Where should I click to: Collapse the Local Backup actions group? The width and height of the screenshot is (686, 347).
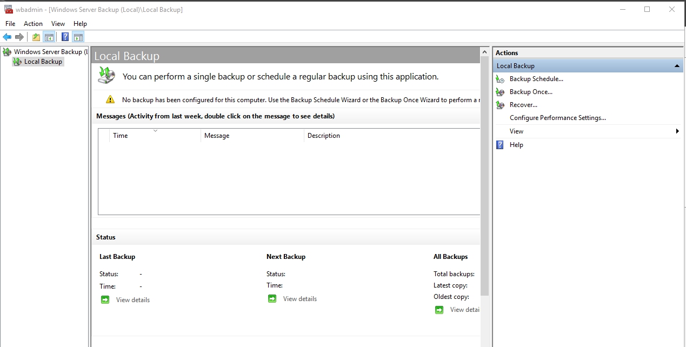click(x=677, y=65)
